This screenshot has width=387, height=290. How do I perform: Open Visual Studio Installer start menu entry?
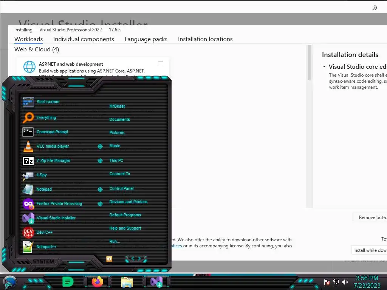tap(49, 218)
